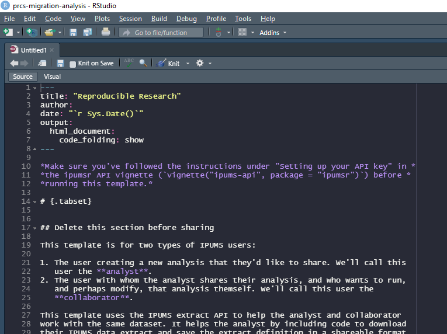Screen dimensions: 447x334
Task: Open the Edit menu
Action: tap(30, 19)
